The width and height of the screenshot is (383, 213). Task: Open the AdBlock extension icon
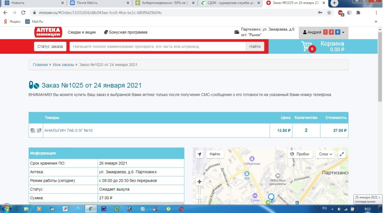(x=340, y=12)
